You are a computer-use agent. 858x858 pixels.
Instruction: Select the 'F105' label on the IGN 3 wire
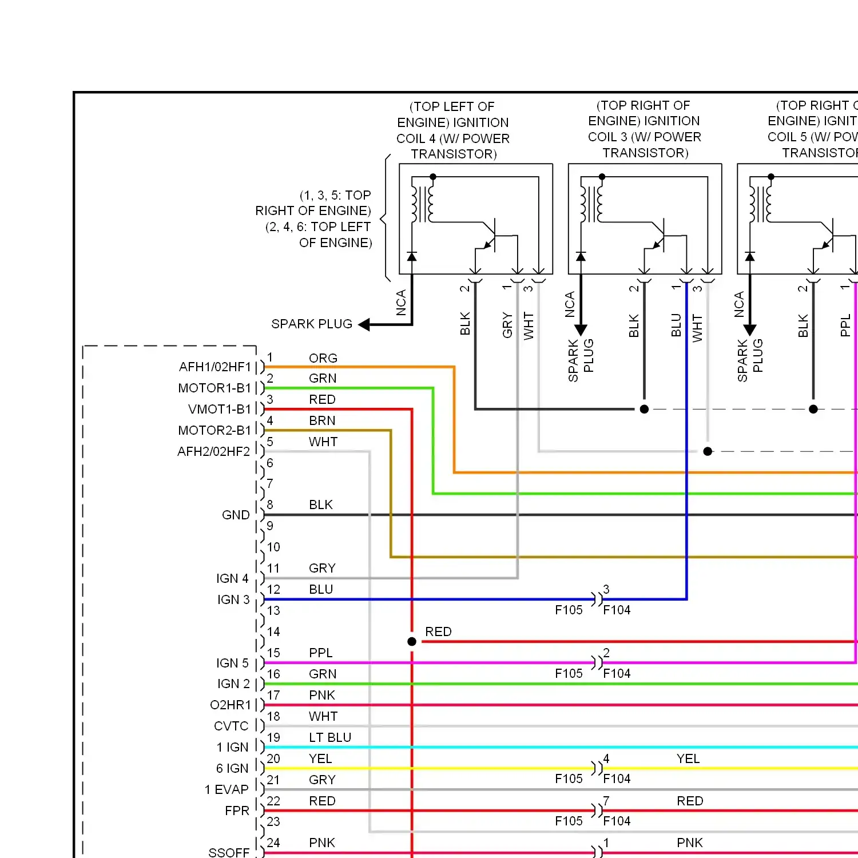[569, 610]
